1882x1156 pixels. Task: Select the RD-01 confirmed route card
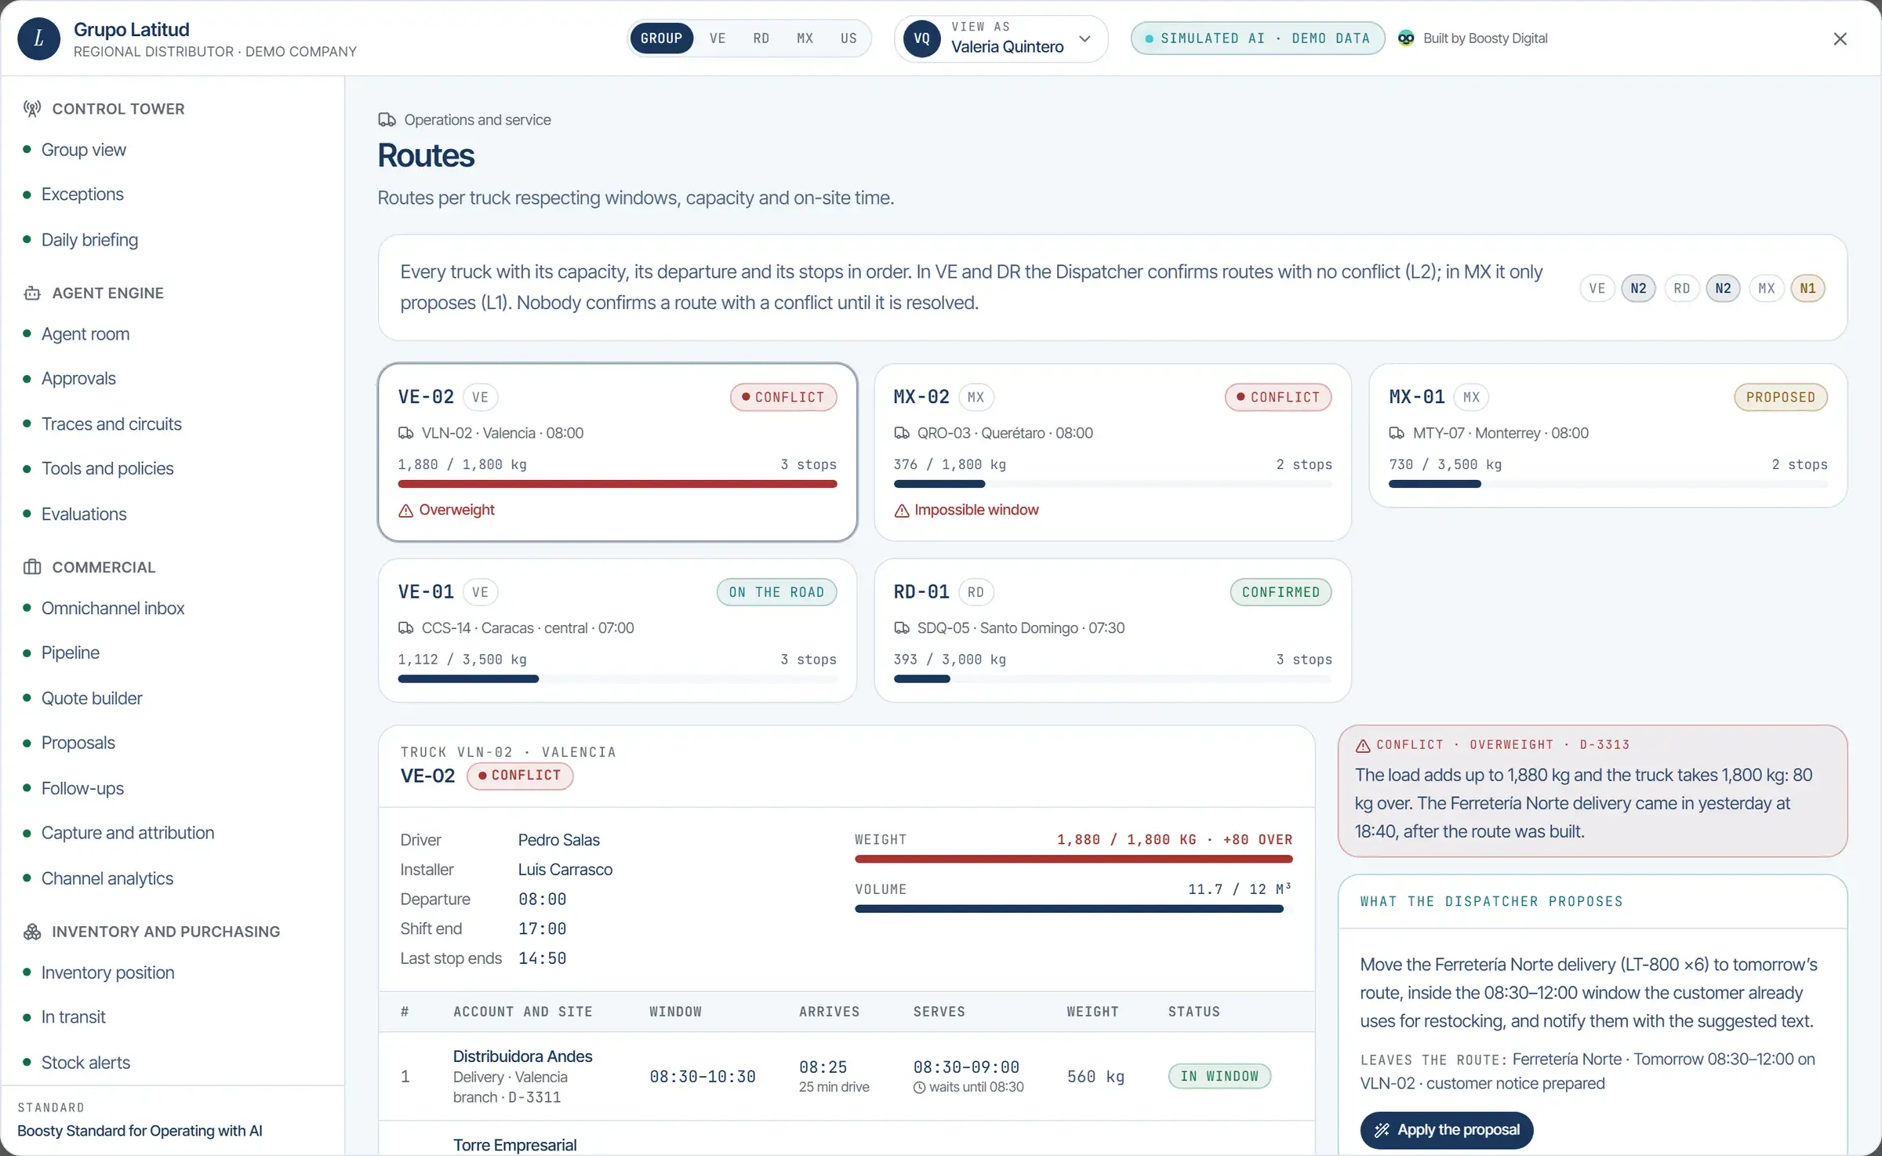pyautogui.click(x=1112, y=631)
